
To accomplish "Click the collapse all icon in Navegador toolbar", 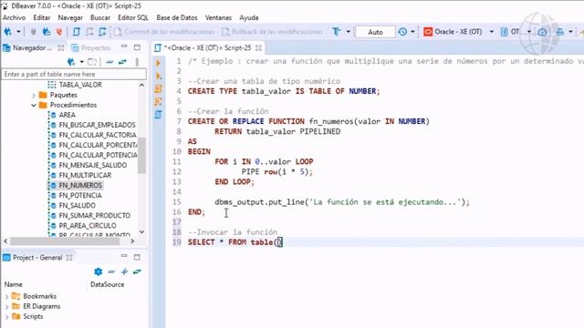I will 109,62.
